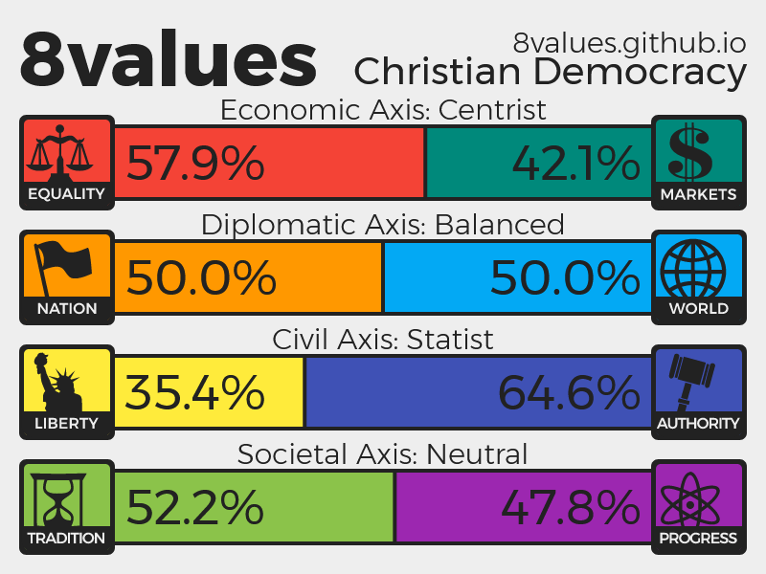Screen dimensions: 766x574
Task: Click the teal 42.1% markets bar
Action: (x=538, y=163)
